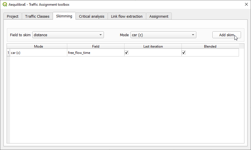Untick Blended checkbox for free_flow_time row
The width and height of the screenshot is (251, 150).
[x=184, y=52]
